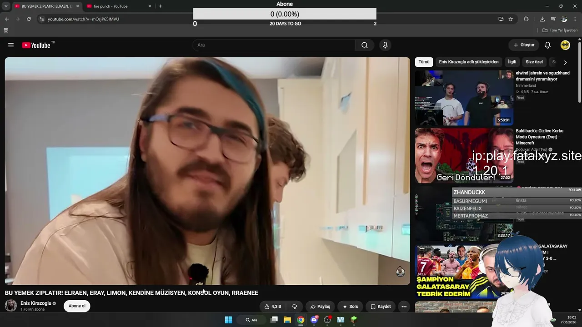Show more filter chips with right chevron
This screenshot has height=327, width=582.
coord(565,62)
